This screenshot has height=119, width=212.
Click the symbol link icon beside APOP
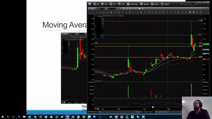point(106,9)
